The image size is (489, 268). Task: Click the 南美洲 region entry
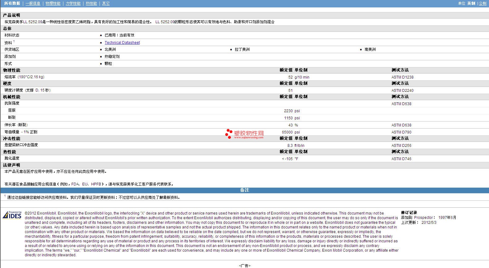pyautogui.click(x=370, y=49)
